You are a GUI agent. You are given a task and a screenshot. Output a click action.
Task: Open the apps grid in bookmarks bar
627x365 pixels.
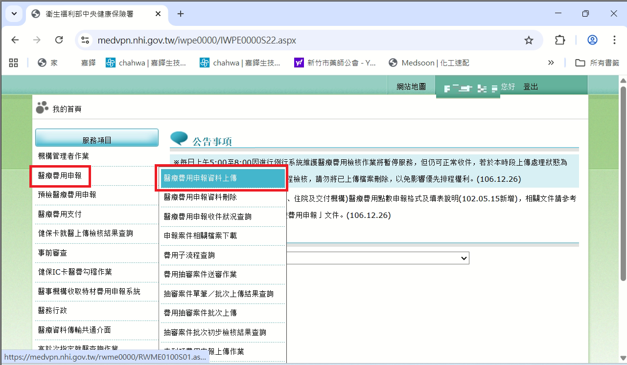click(14, 63)
